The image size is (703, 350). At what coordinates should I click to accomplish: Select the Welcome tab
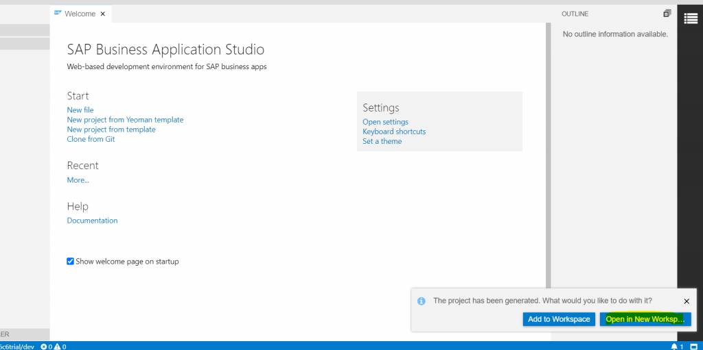[x=80, y=14]
